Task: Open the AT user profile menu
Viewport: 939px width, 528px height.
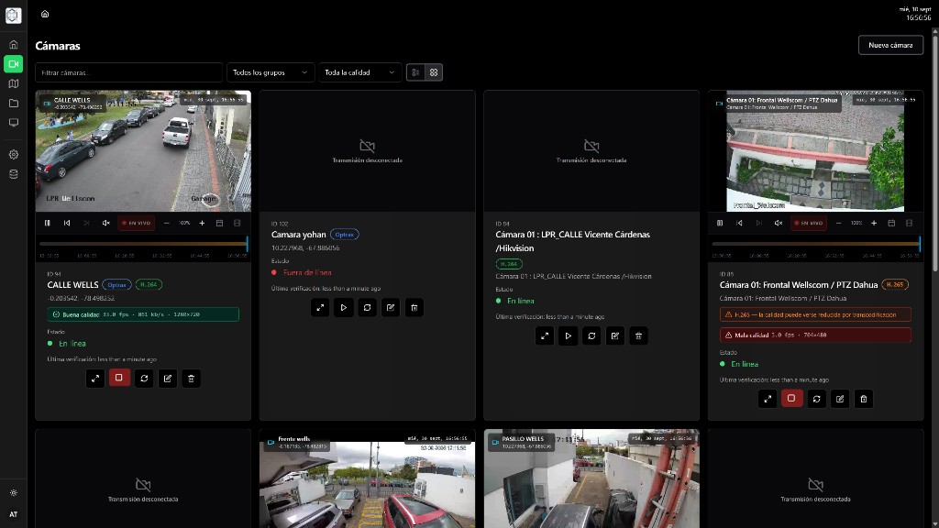Action: pyautogui.click(x=13, y=514)
